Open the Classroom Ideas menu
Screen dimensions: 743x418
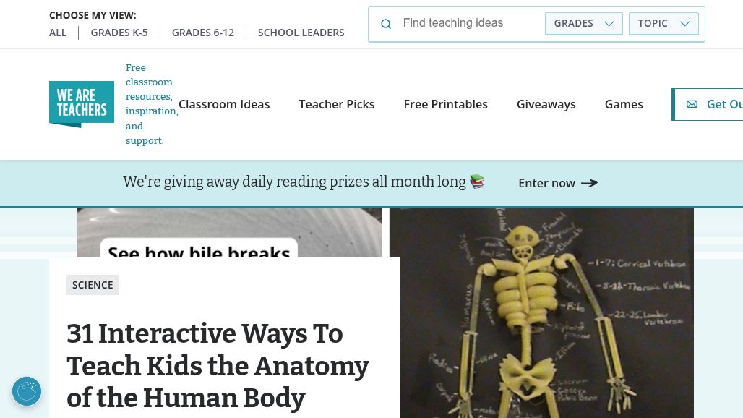click(x=224, y=104)
